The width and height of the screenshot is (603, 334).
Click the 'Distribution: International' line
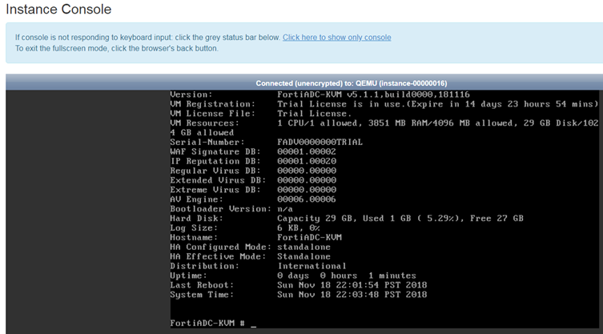tap(259, 266)
